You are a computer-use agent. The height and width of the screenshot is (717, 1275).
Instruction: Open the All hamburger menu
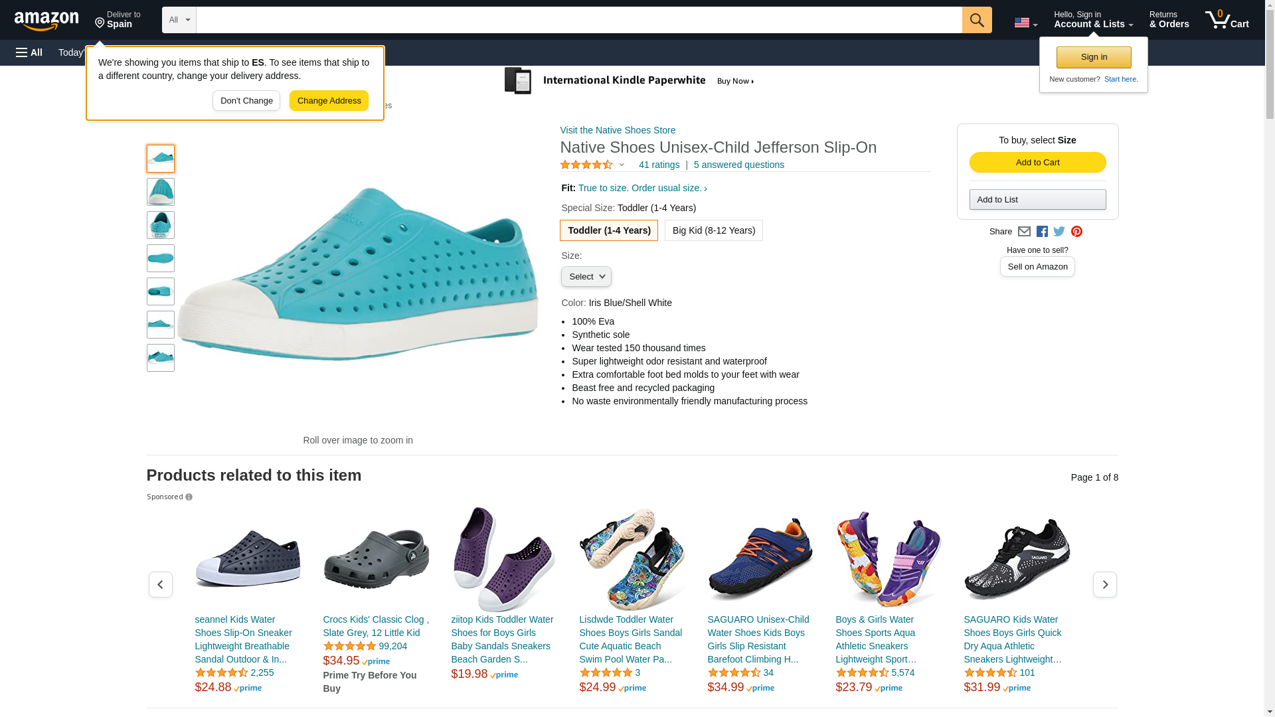click(29, 52)
